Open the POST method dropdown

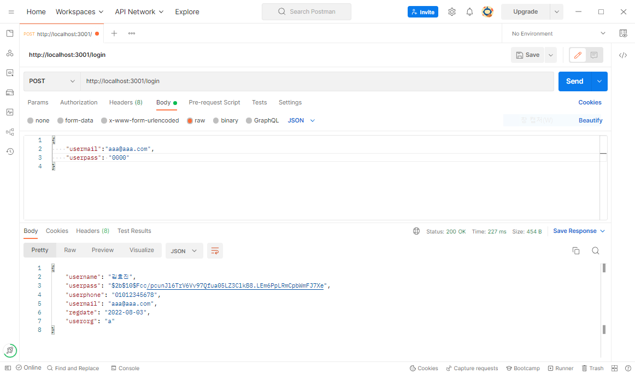coord(52,81)
